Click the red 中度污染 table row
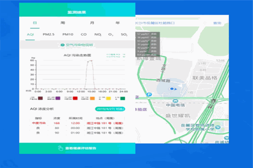253x168 pixels. tap(78, 123)
